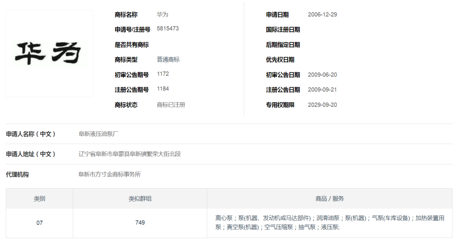Select the applicant name 阜新液压油泵厂
The width and height of the screenshot is (458, 243).
coord(98,134)
